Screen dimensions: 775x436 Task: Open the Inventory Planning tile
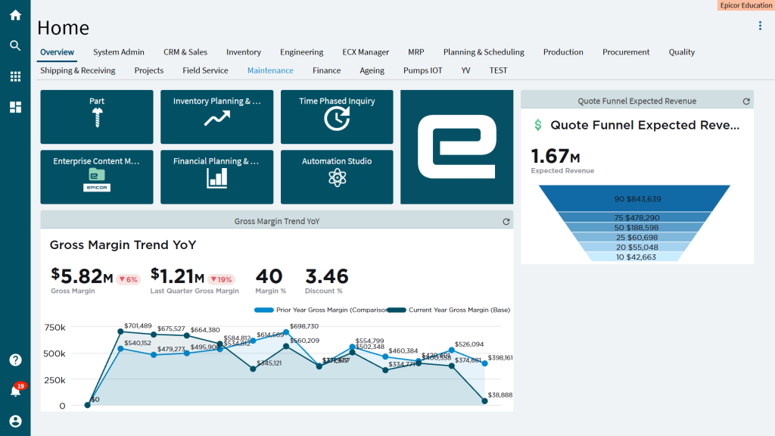217,117
